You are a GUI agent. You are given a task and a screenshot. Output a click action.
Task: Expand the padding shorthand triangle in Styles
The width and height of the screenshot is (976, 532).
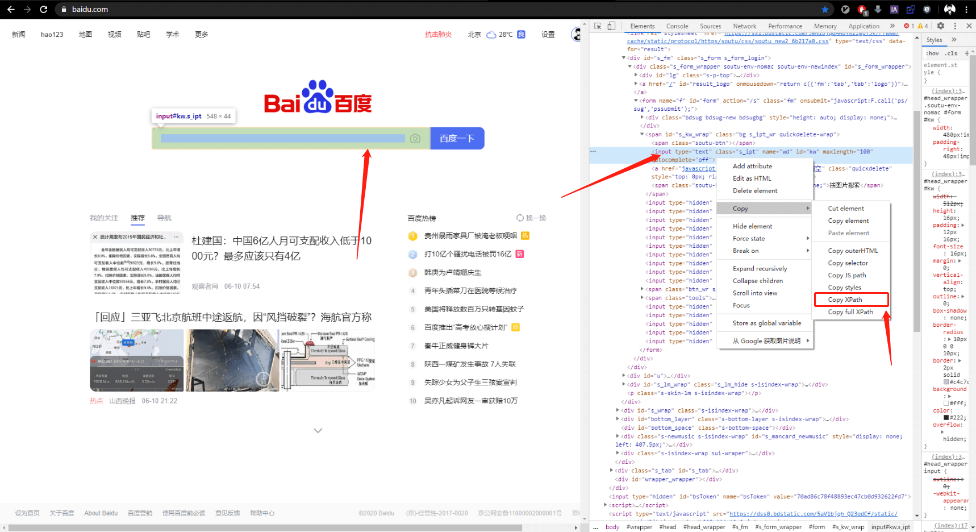point(962,226)
